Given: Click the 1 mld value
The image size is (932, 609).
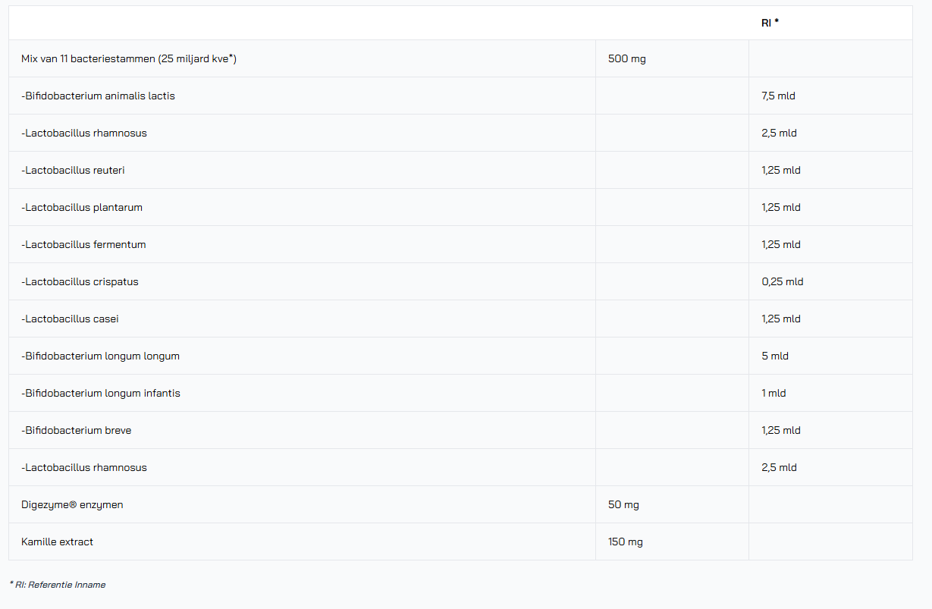Looking at the screenshot, I should (x=774, y=393).
